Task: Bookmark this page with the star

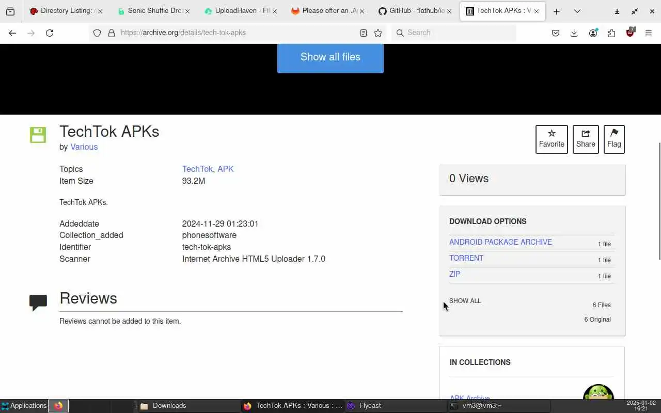Action: (x=378, y=33)
